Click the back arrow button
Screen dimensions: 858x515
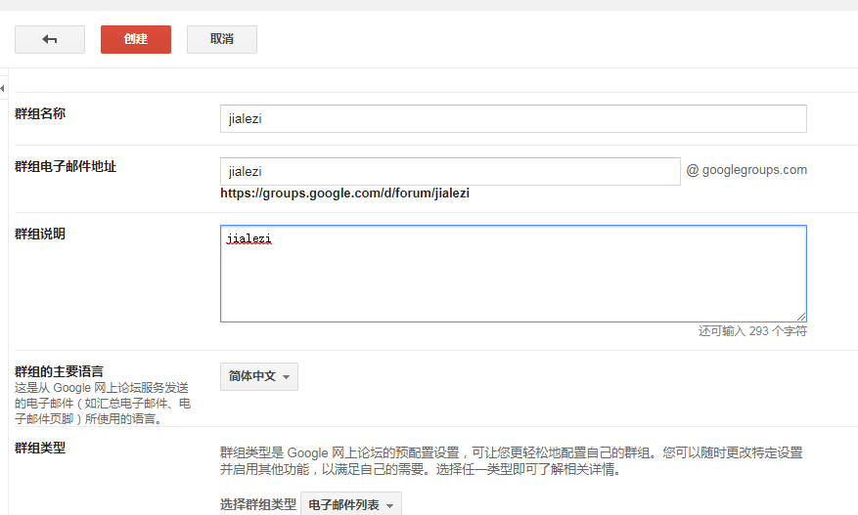coord(50,39)
